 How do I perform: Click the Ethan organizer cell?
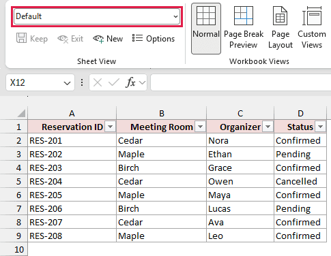point(240,154)
